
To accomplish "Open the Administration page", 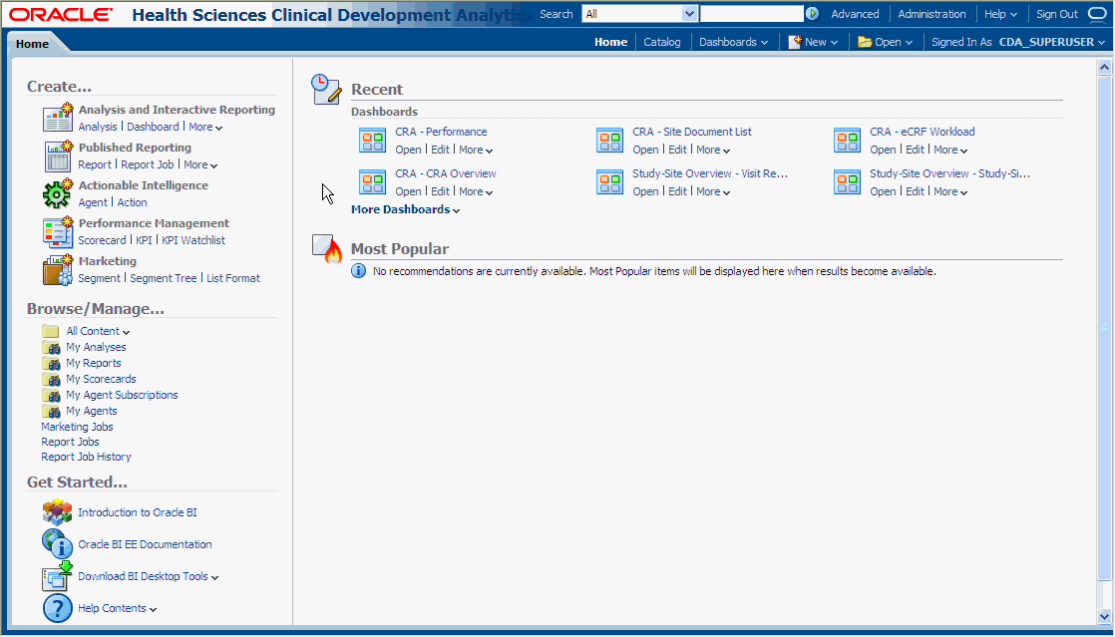I will [x=931, y=14].
